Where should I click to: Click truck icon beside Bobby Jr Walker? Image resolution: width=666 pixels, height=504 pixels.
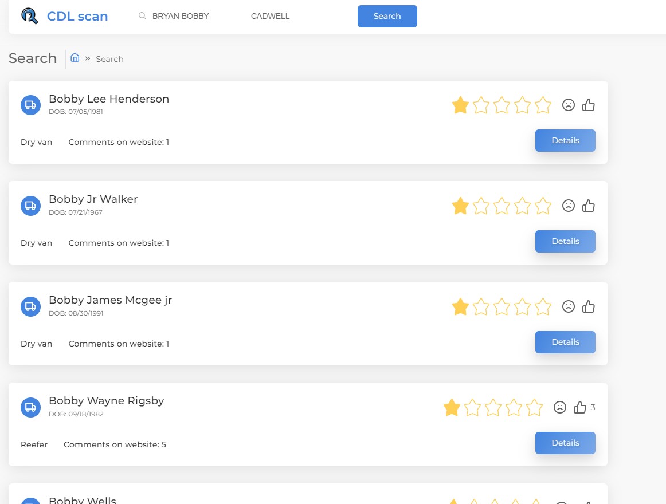tap(30, 206)
